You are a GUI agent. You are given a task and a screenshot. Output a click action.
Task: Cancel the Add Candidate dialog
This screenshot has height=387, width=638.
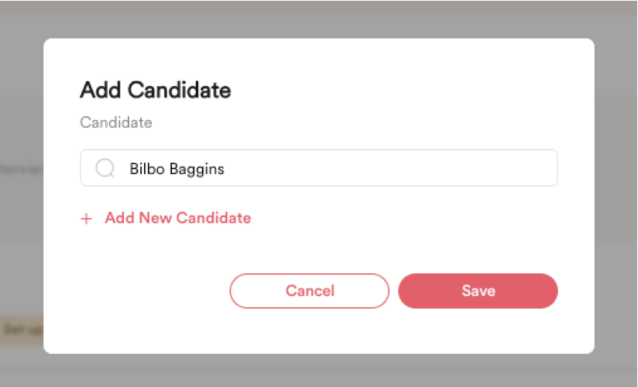tap(309, 290)
